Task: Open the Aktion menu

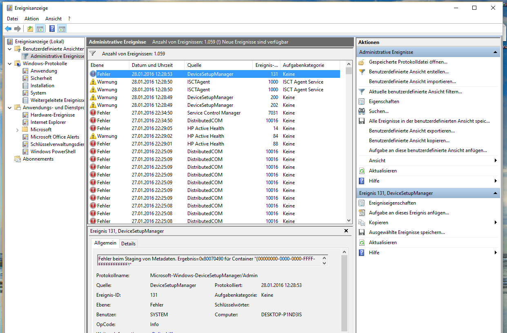Action: [x=31, y=19]
